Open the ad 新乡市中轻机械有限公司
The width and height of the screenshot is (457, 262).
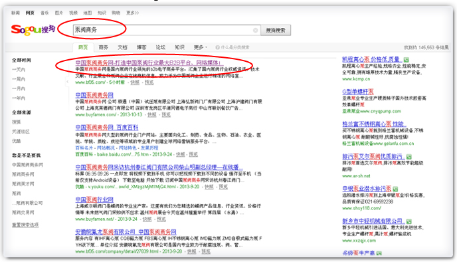(x=373, y=221)
